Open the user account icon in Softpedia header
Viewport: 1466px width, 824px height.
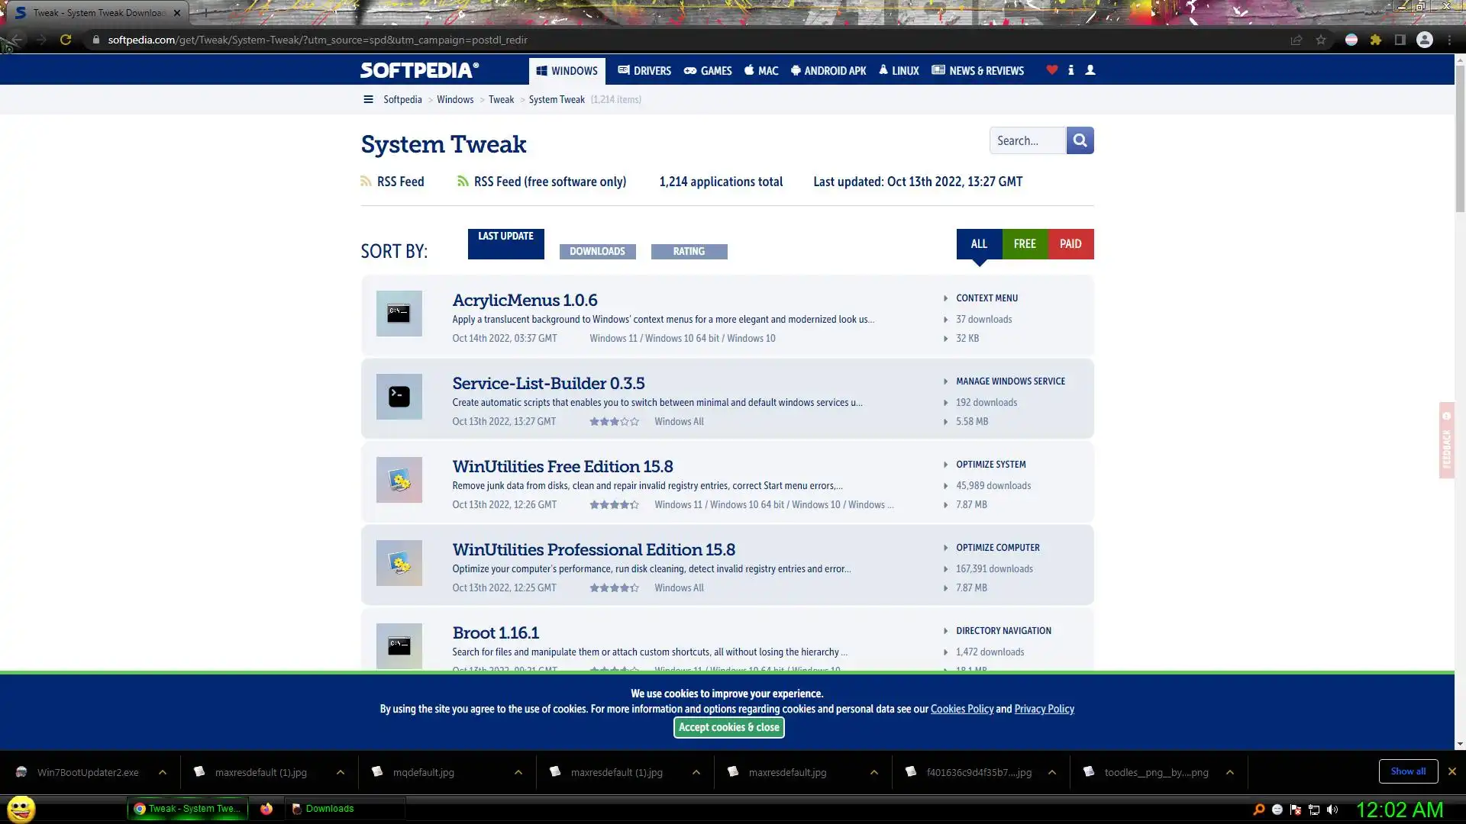click(x=1090, y=70)
